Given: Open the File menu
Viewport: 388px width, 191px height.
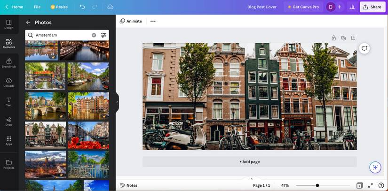Looking at the screenshot, I should (37, 7).
